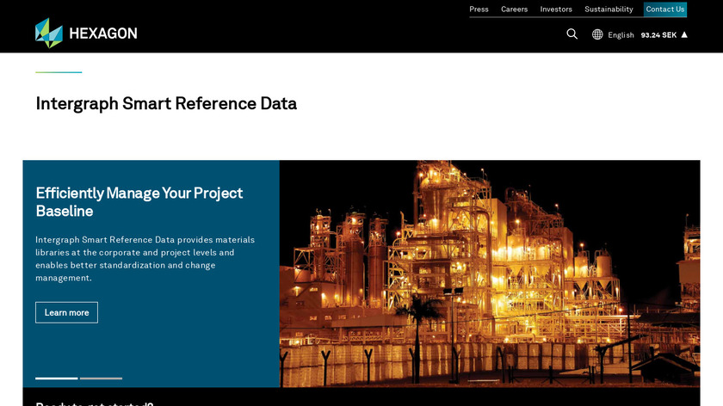
Task: Select the first carousel slide indicator
Action: (x=56, y=378)
